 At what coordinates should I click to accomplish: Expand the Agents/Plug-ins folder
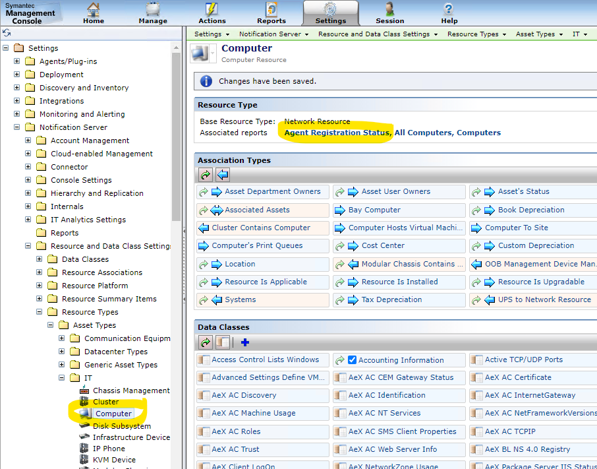(17, 61)
